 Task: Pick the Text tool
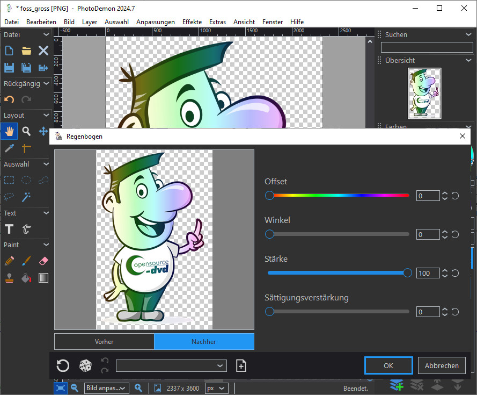point(9,229)
